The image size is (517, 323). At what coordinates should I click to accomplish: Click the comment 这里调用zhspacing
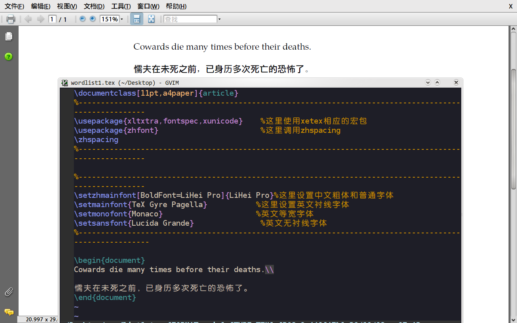pos(301,130)
